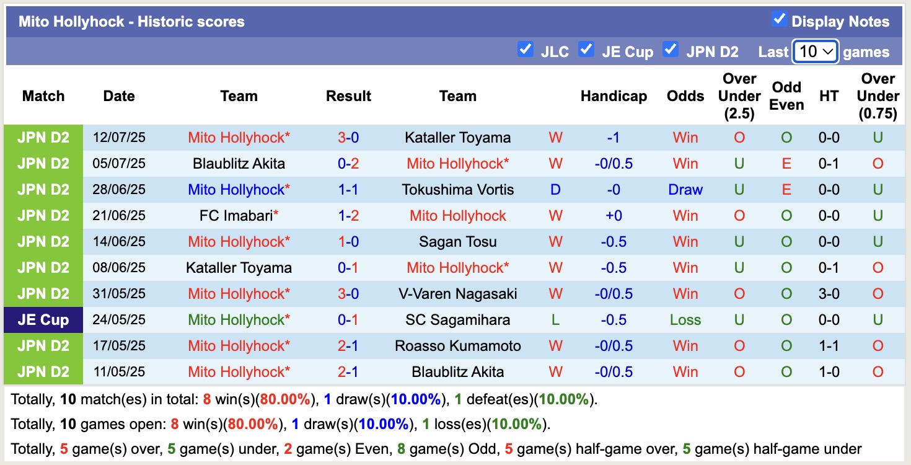Disable the JLC competition filter
The height and width of the screenshot is (465, 911).
tap(526, 51)
